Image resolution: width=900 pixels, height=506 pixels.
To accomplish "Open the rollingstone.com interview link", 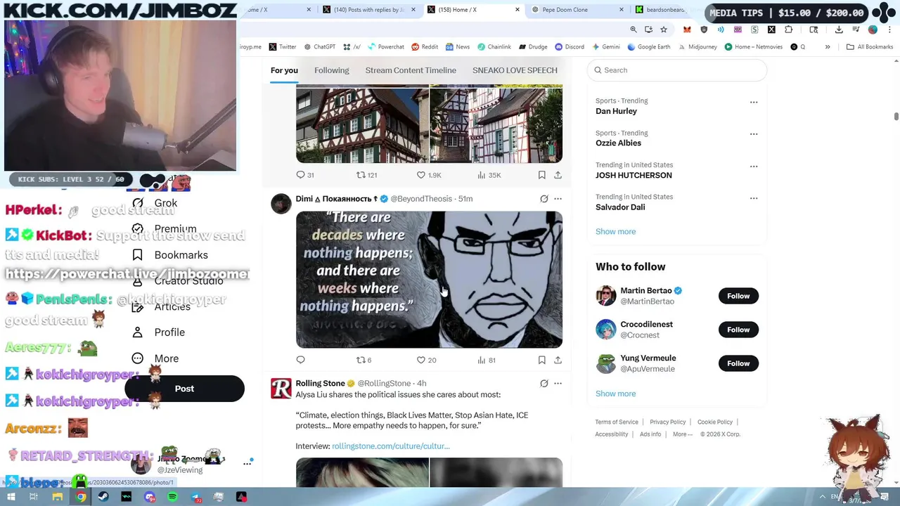I will (x=390, y=446).
